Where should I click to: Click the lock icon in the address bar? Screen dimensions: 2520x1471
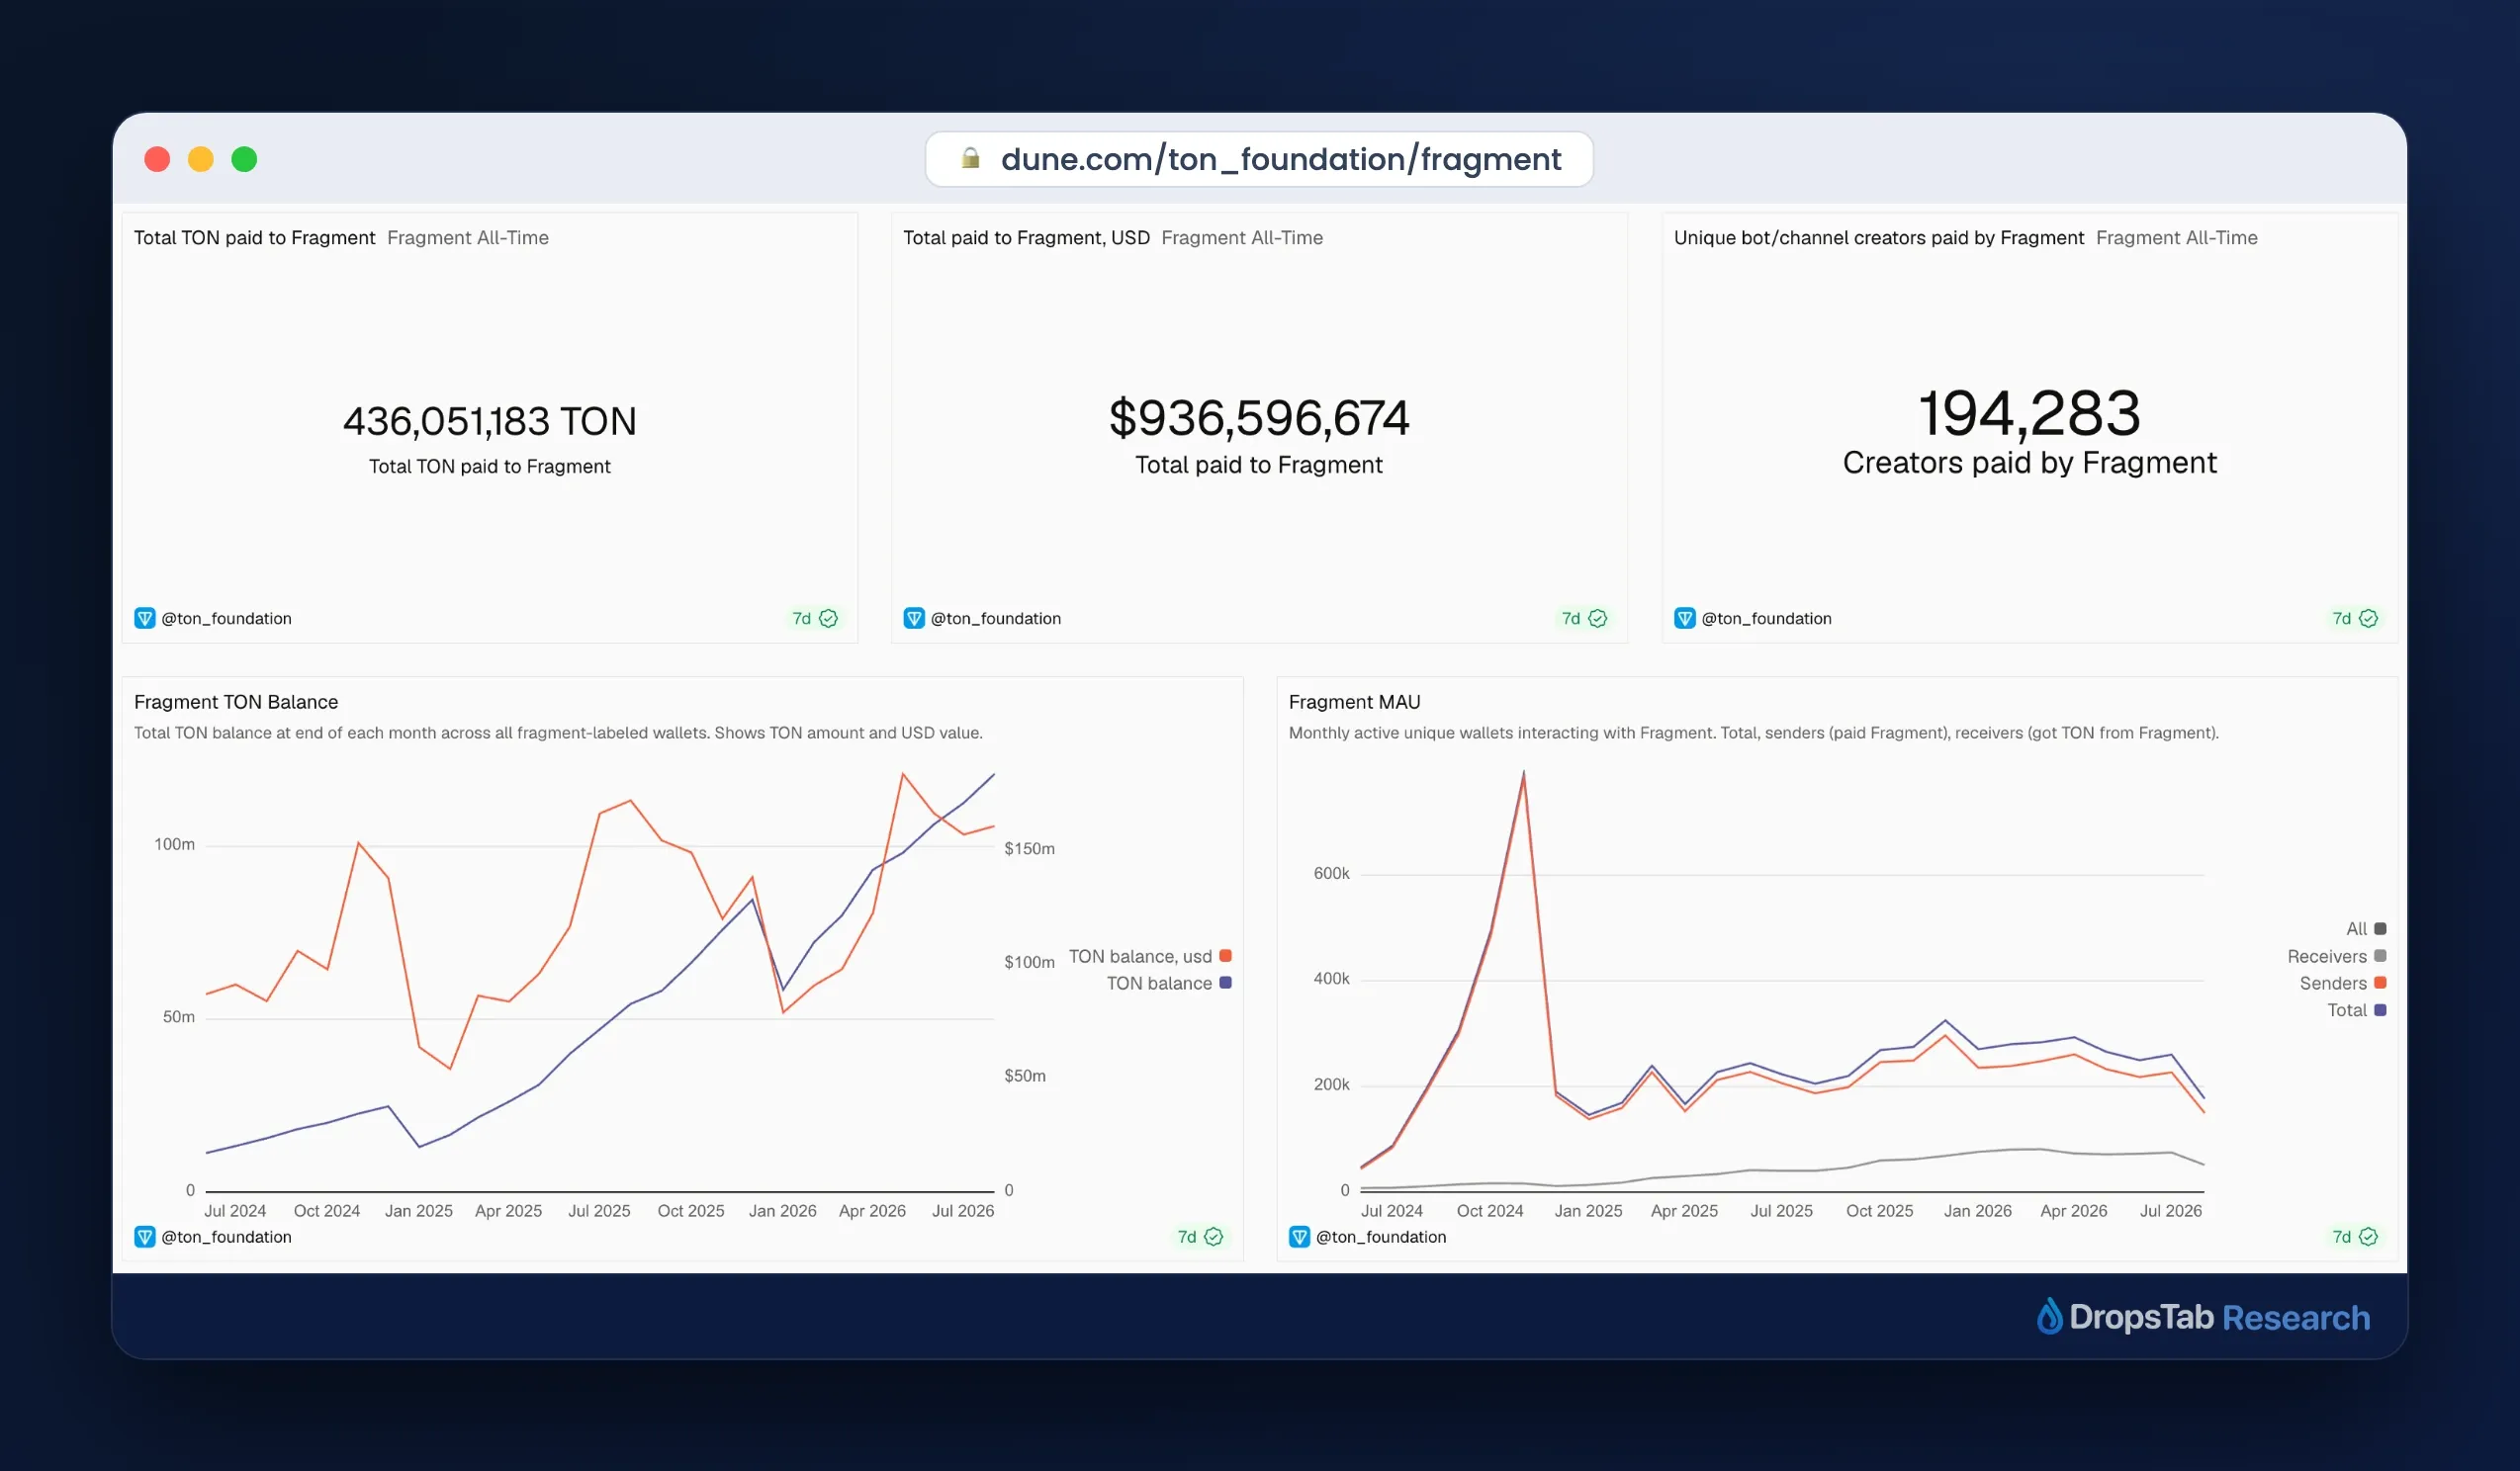(x=969, y=158)
